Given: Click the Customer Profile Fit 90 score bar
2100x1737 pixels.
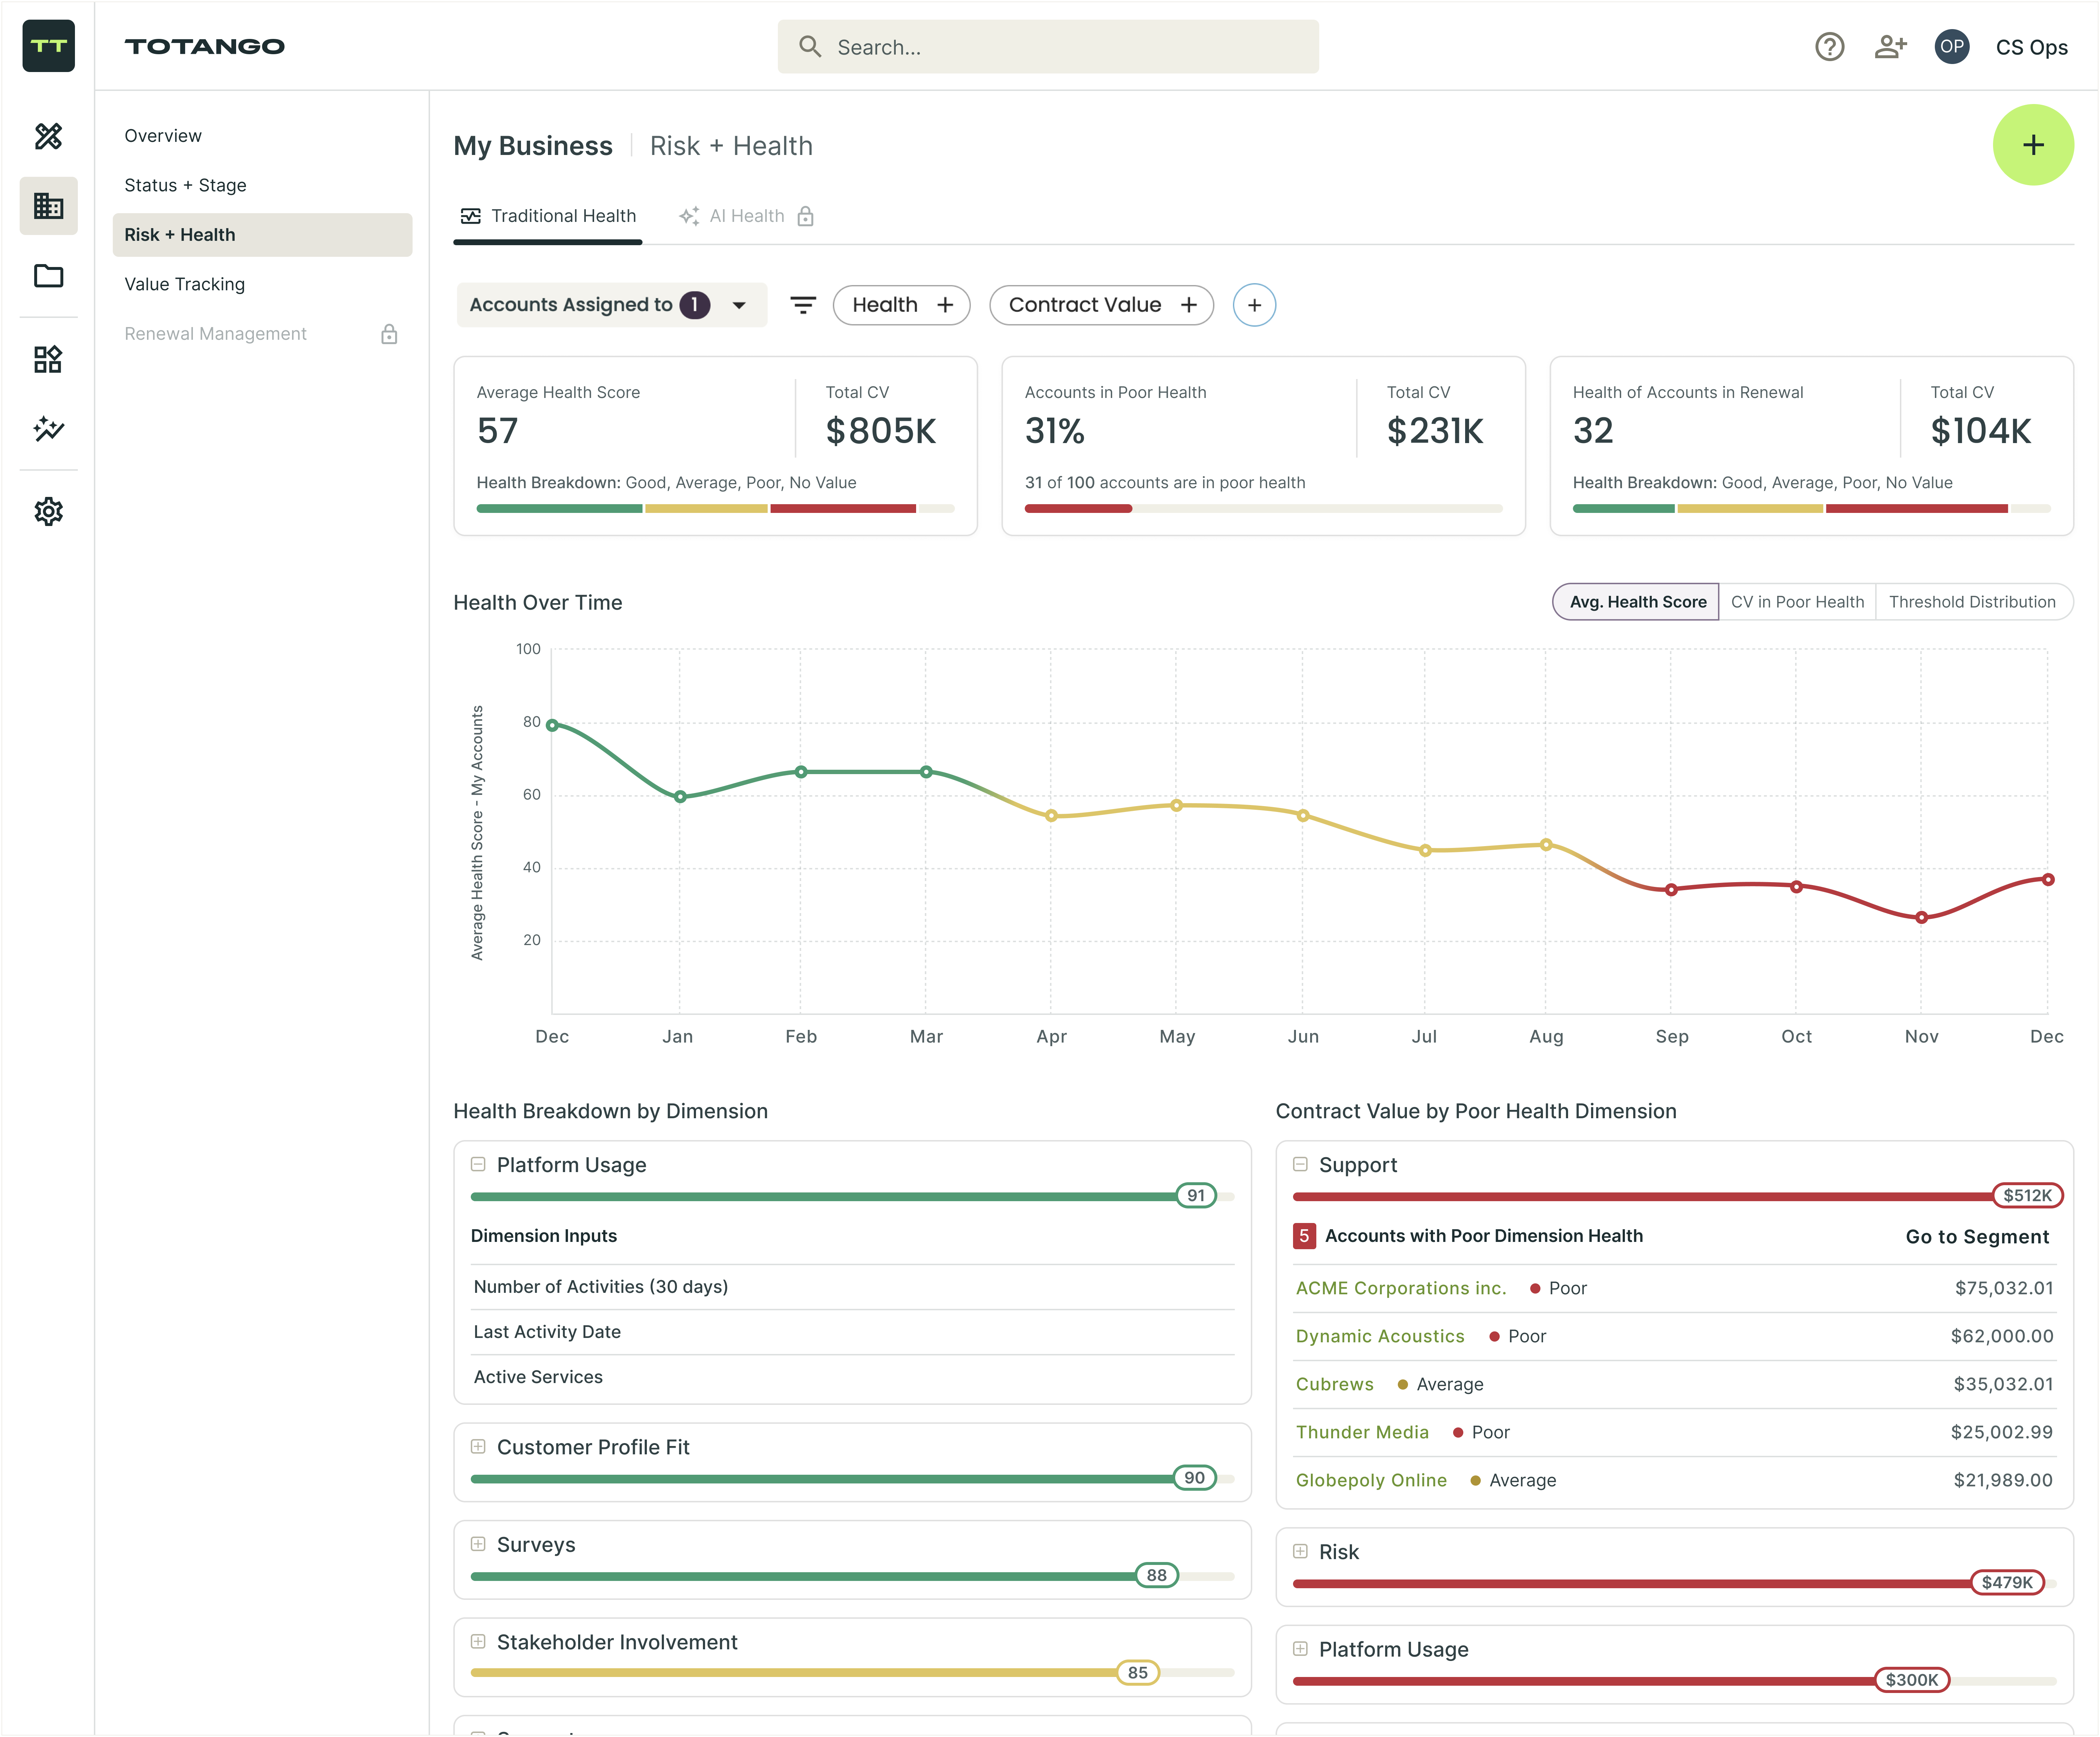Looking at the screenshot, I should (x=852, y=1478).
